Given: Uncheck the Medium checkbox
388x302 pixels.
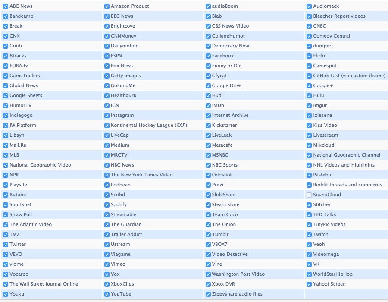Looking at the screenshot, I should [106, 145].
